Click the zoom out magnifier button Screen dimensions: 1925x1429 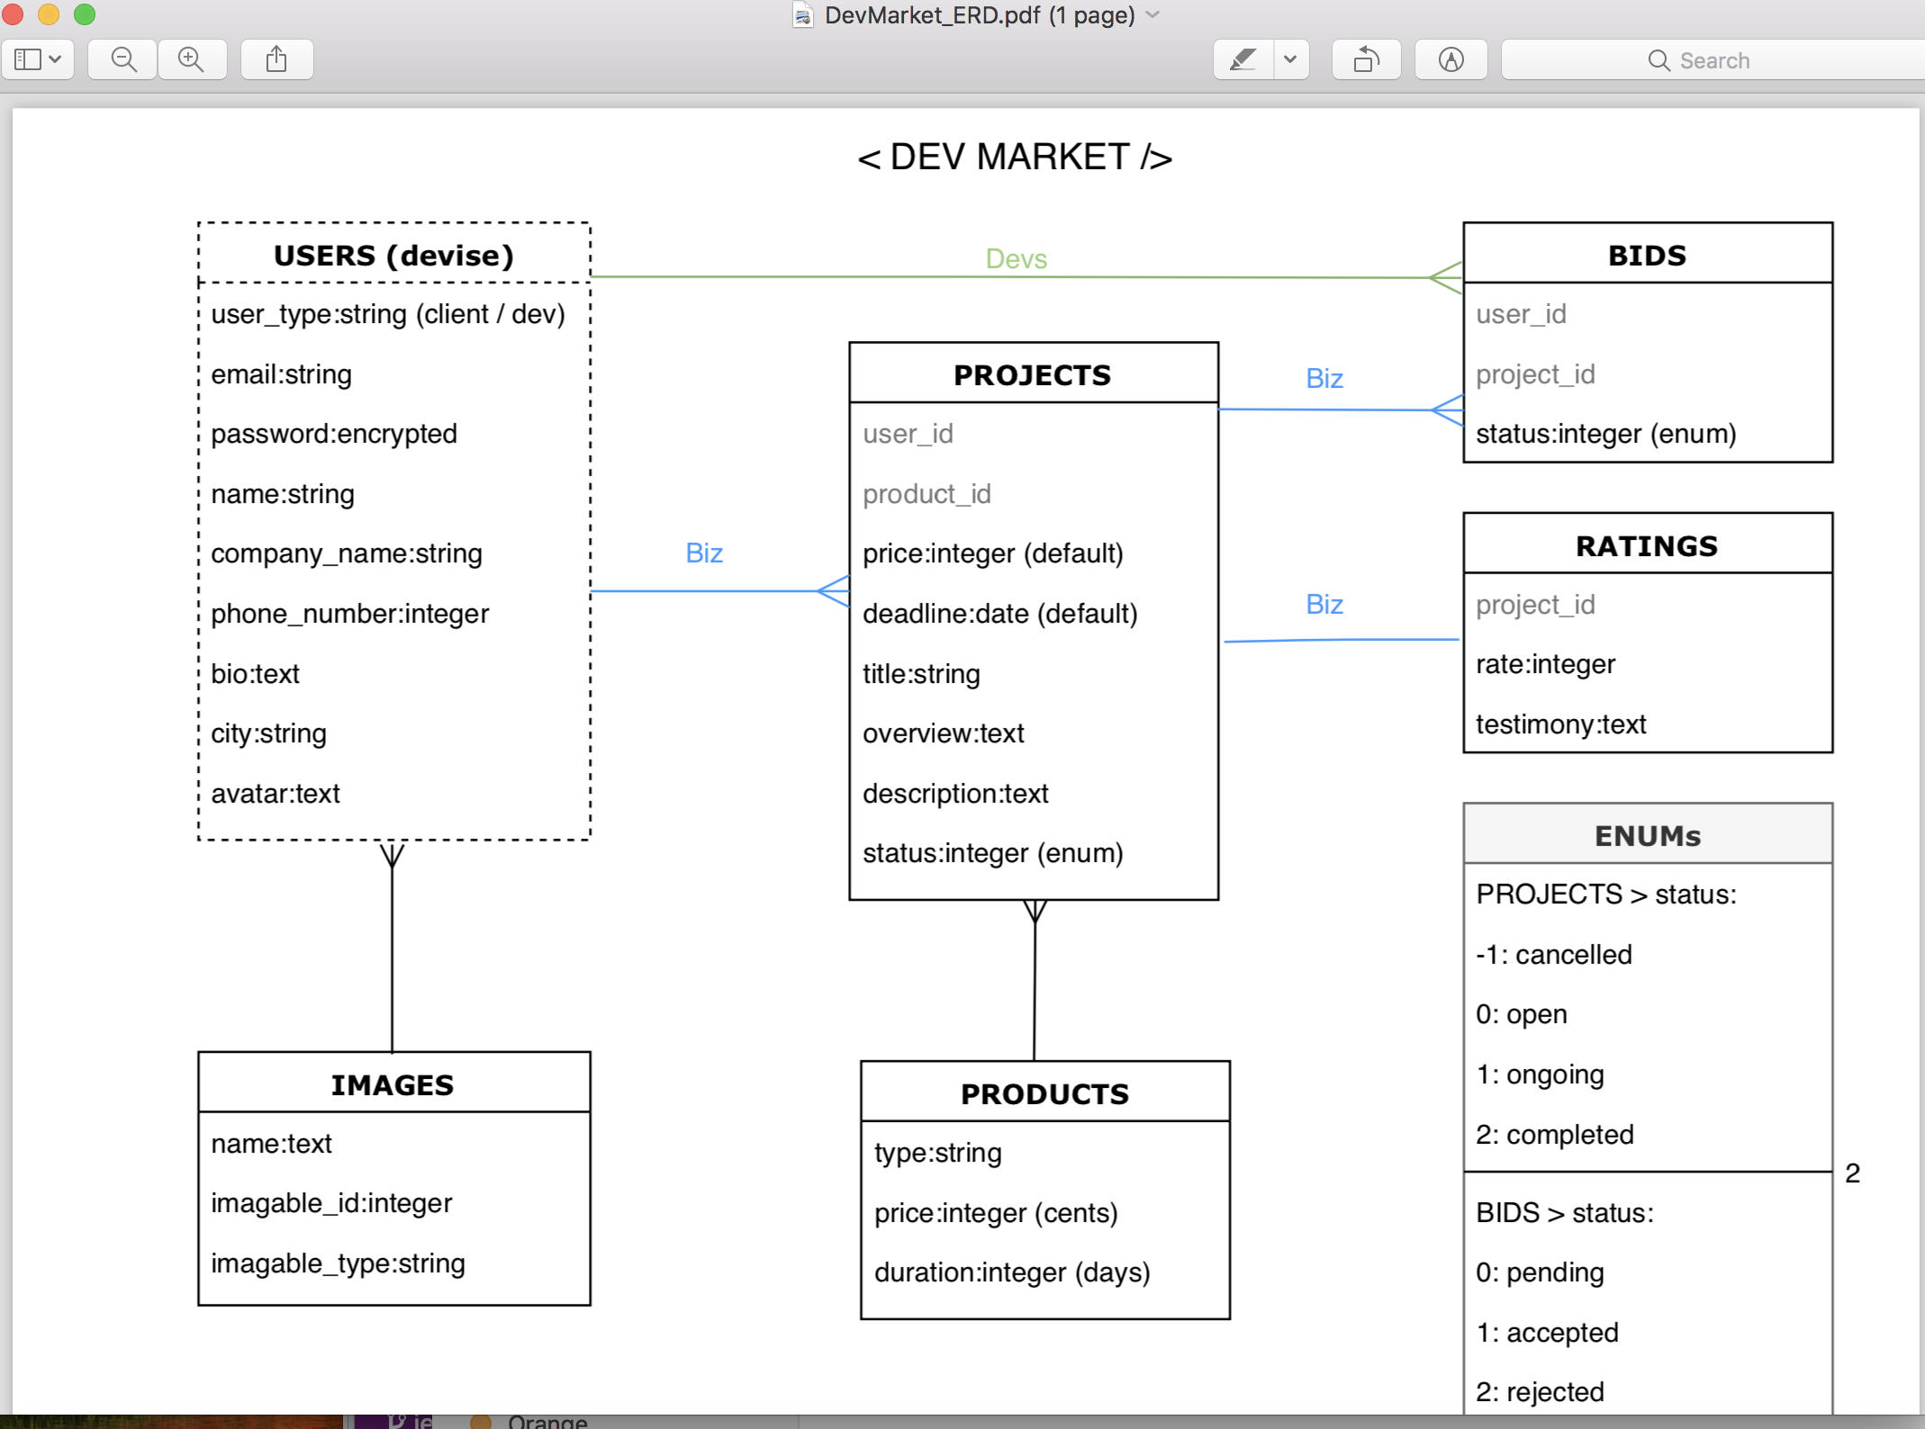pos(123,59)
